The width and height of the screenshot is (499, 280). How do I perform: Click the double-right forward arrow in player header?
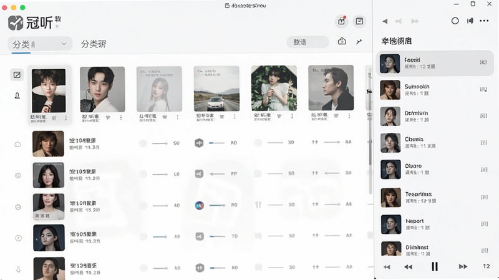pos(415,21)
